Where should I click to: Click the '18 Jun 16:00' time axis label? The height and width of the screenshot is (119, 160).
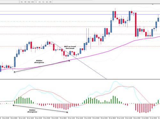tap(30, 118)
